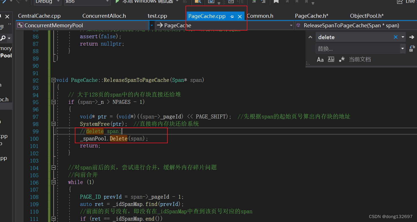Open the test.cpp tab
Viewport: 417px width, 222px height.
coord(157,16)
